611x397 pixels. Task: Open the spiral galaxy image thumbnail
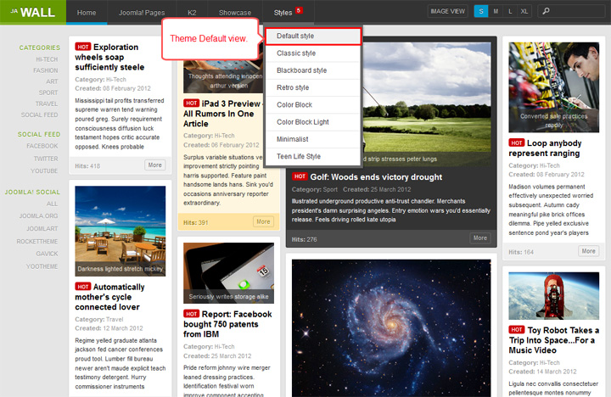[x=391, y=328]
